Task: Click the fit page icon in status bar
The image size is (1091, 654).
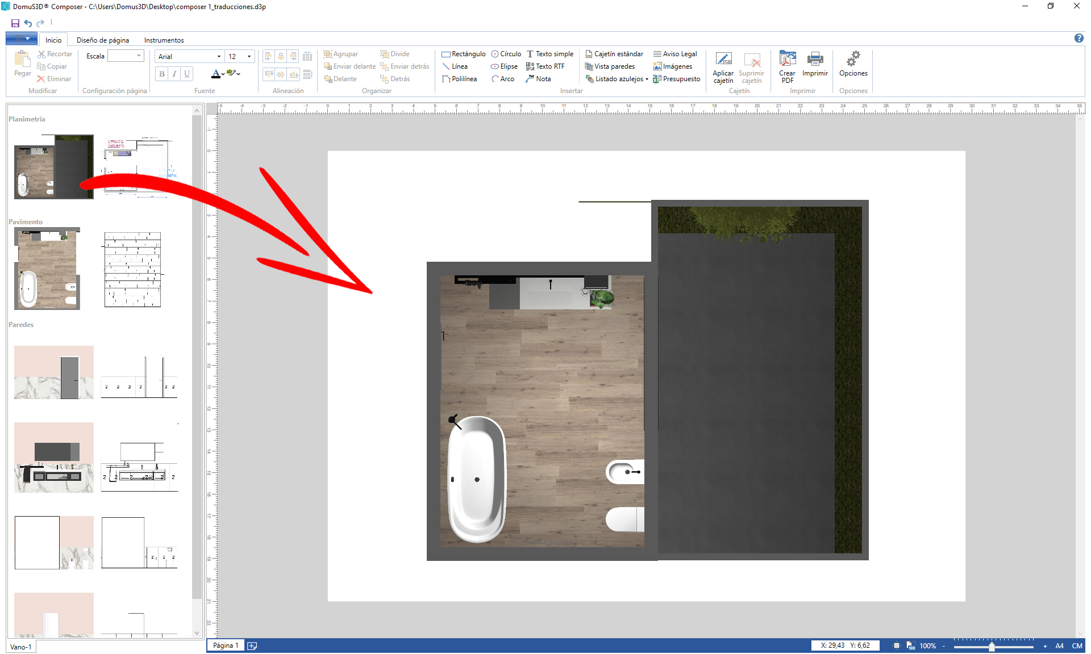Action: click(x=897, y=645)
